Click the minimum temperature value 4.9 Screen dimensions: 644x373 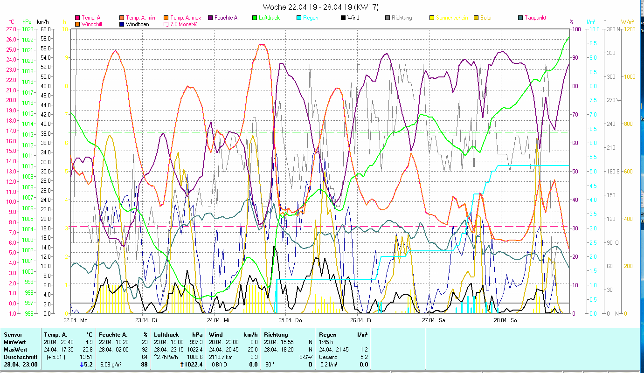[x=90, y=342]
